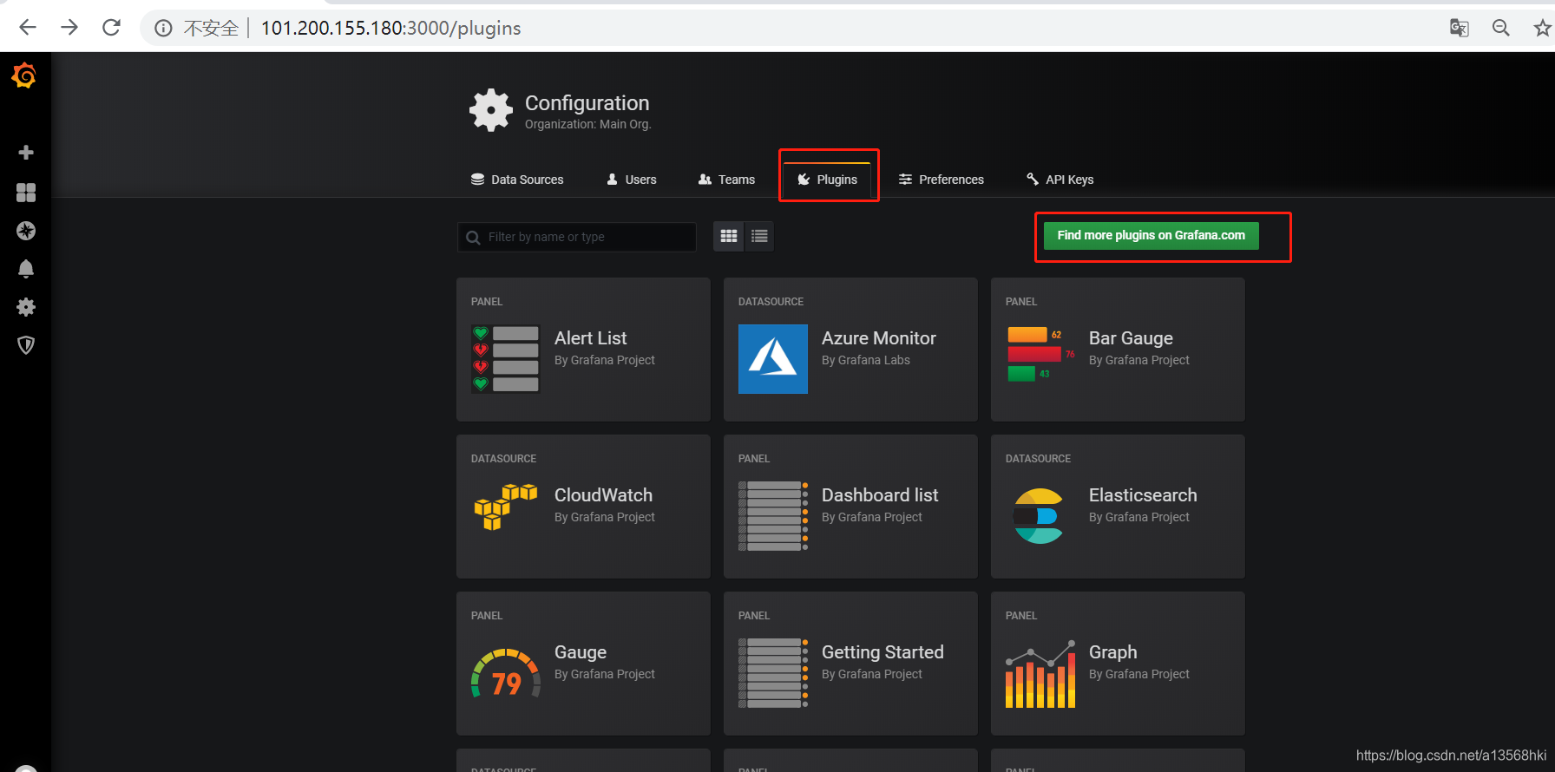This screenshot has height=772, width=1555.
Task: Reload the browser page
Action: coord(111,28)
